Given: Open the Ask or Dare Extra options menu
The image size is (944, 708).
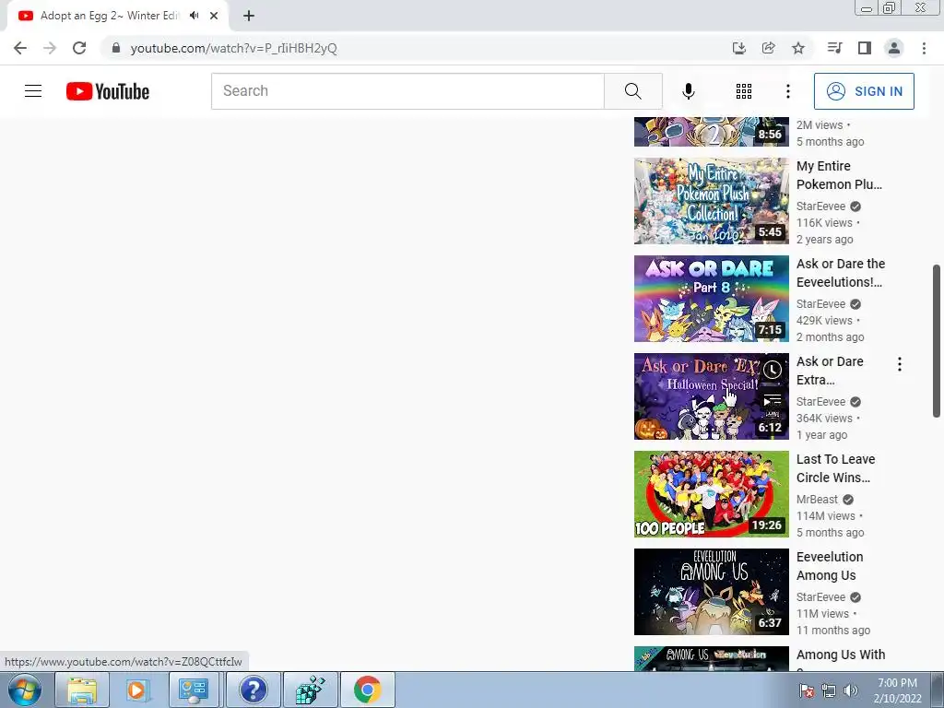Looking at the screenshot, I should pyautogui.click(x=900, y=363).
